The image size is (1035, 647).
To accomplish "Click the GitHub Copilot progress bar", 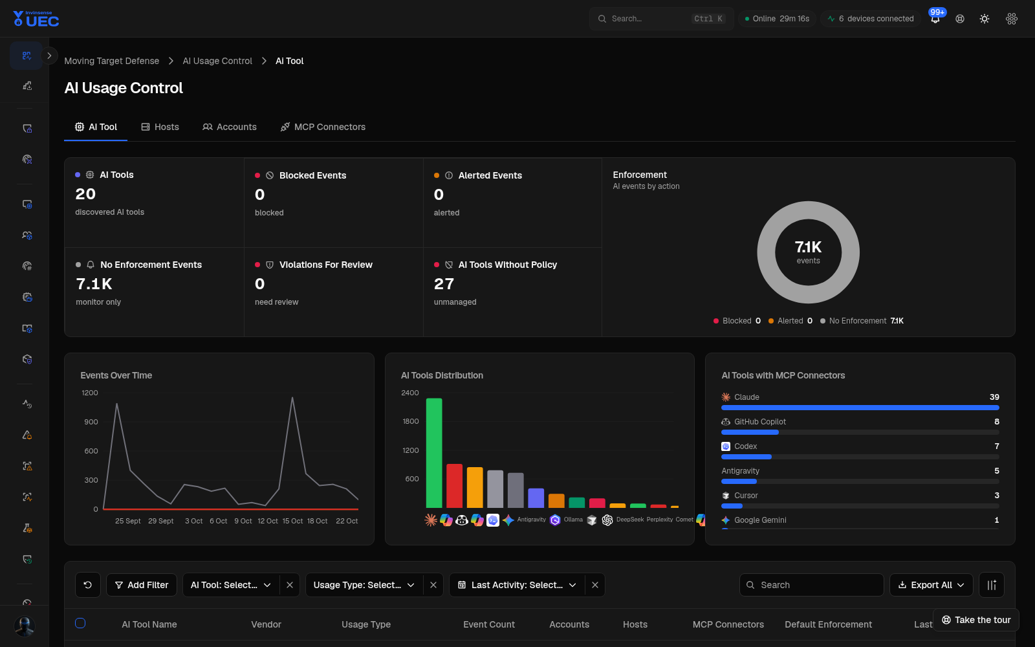I will pyautogui.click(x=860, y=432).
